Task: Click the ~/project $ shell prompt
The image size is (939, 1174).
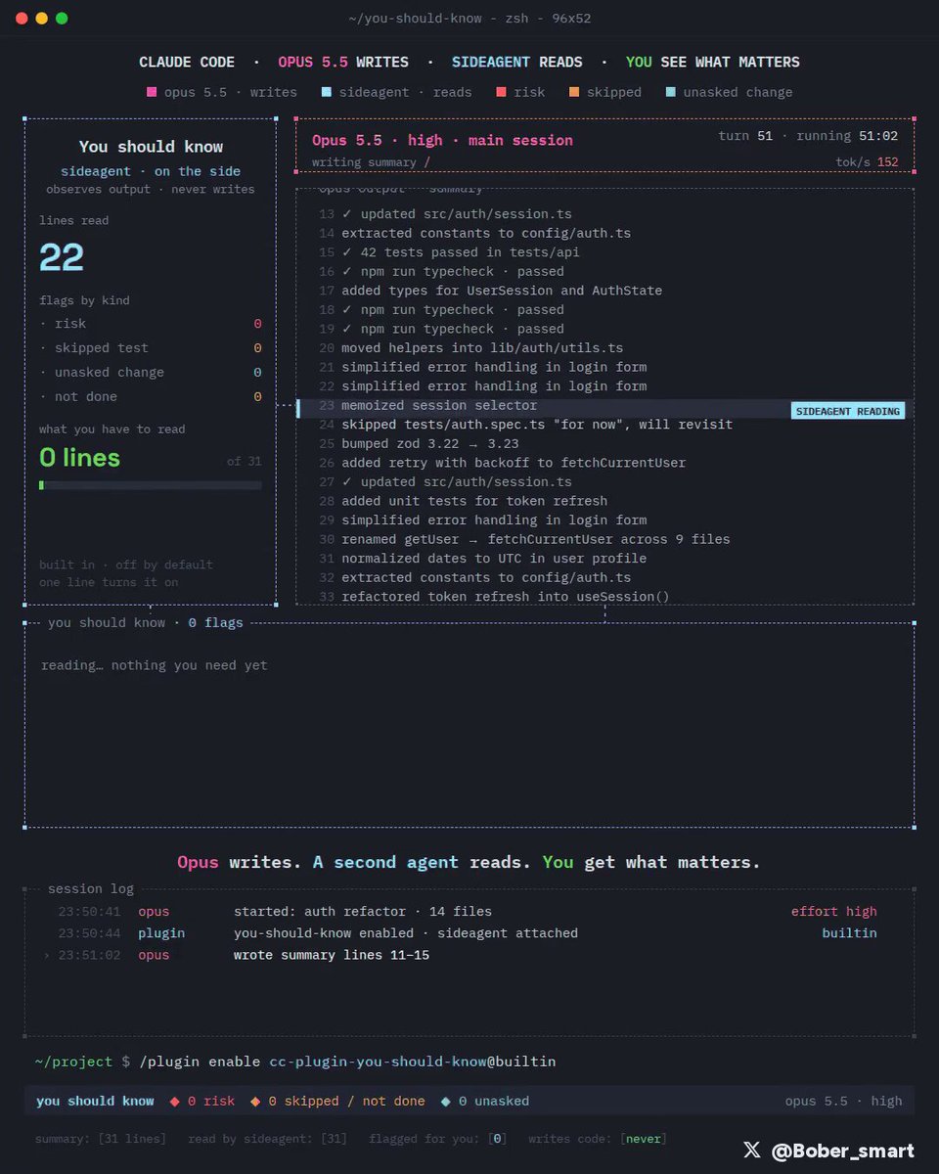Action: point(82,1061)
